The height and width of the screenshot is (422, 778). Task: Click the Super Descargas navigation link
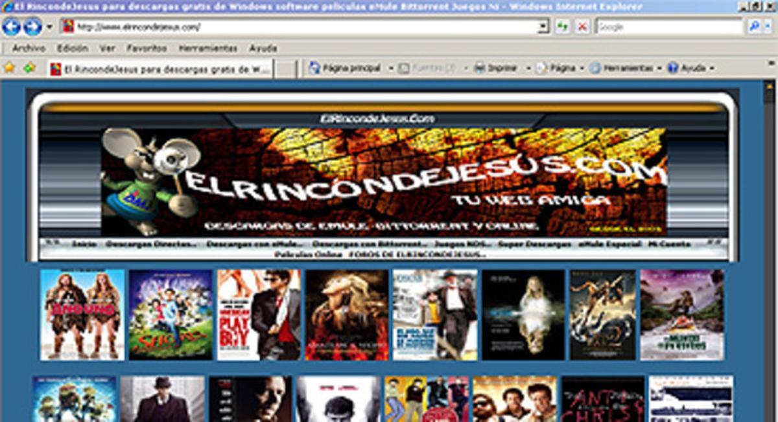click(x=535, y=245)
